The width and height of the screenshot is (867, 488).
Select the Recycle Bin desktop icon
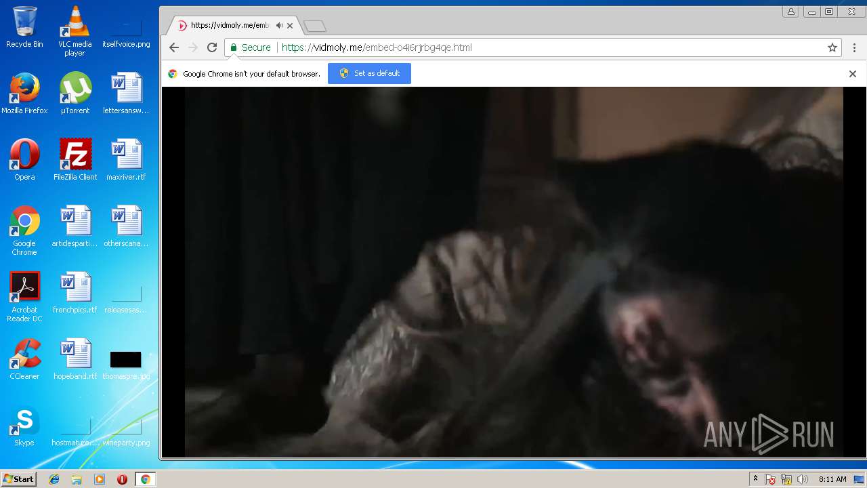click(24, 27)
